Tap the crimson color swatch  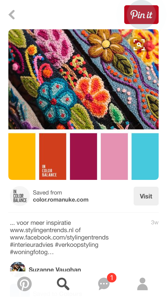[x=83, y=156]
